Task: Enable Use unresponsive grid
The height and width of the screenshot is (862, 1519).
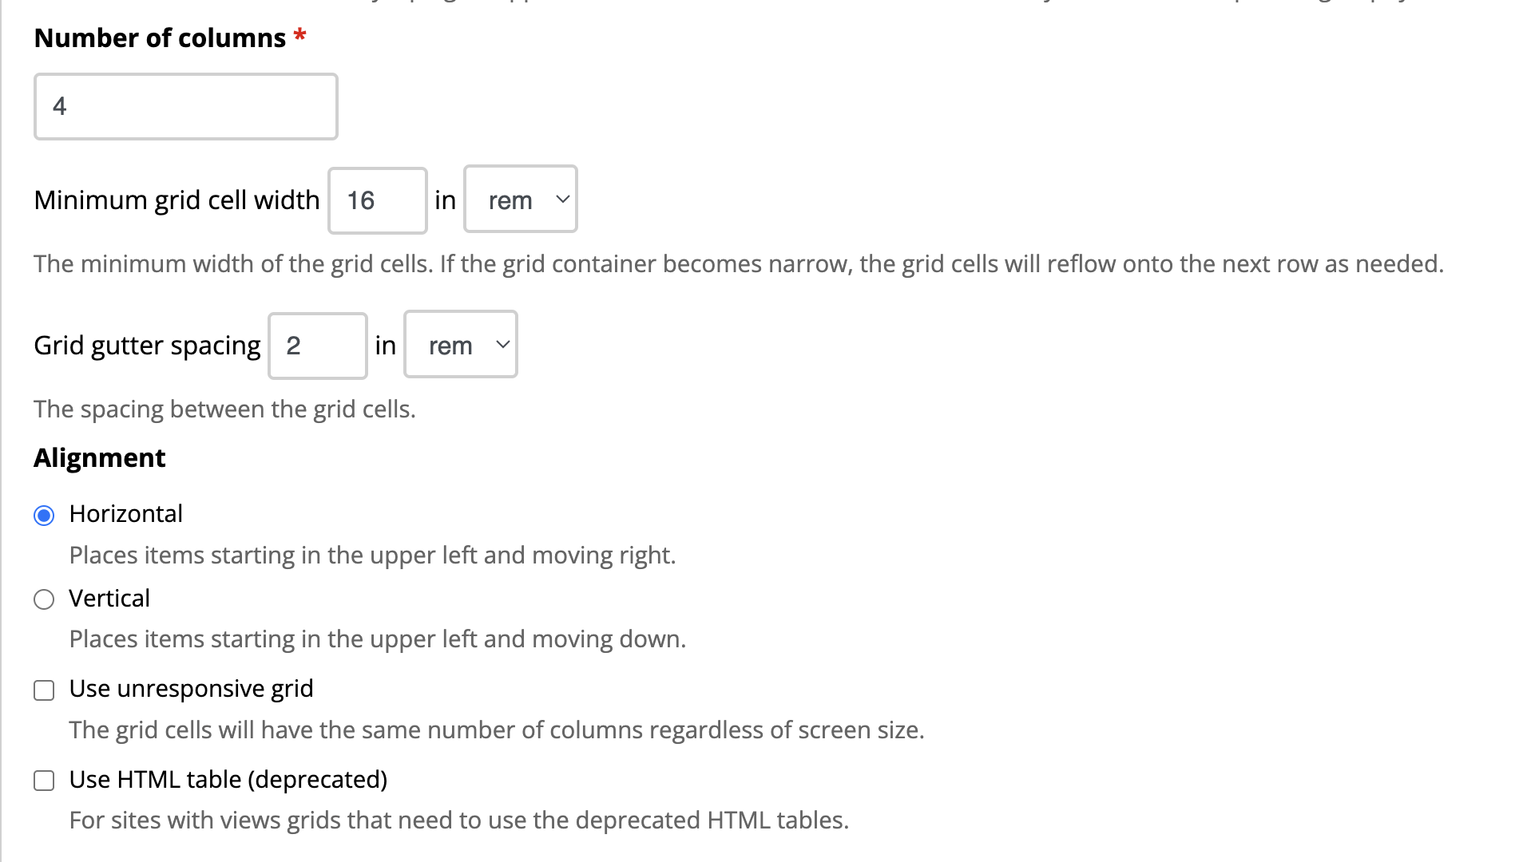Action: [x=44, y=690]
